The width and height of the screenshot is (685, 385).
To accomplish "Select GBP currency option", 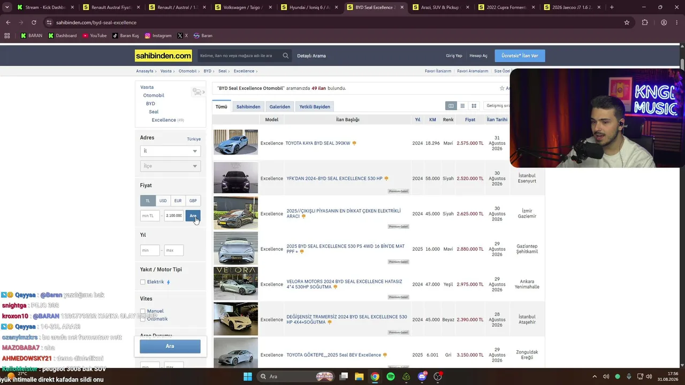I will coord(193,201).
